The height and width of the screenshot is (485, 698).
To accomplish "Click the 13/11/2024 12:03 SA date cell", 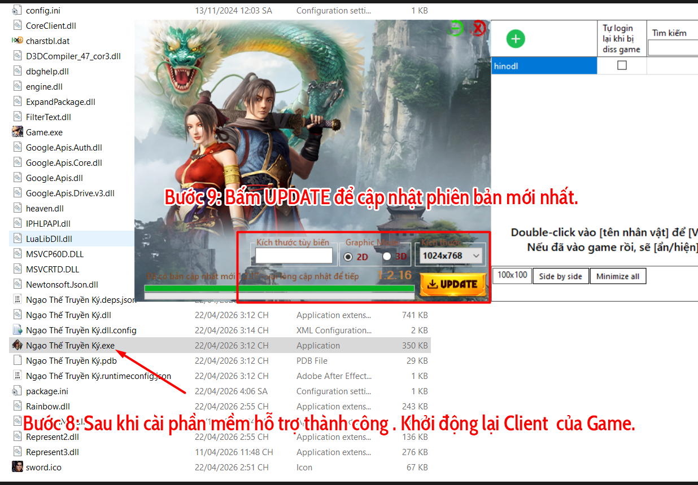I will [x=233, y=11].
